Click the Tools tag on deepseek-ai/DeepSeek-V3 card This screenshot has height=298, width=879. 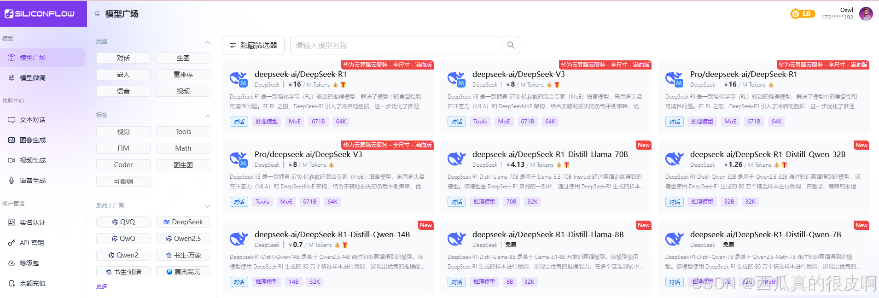click(480, 122)
